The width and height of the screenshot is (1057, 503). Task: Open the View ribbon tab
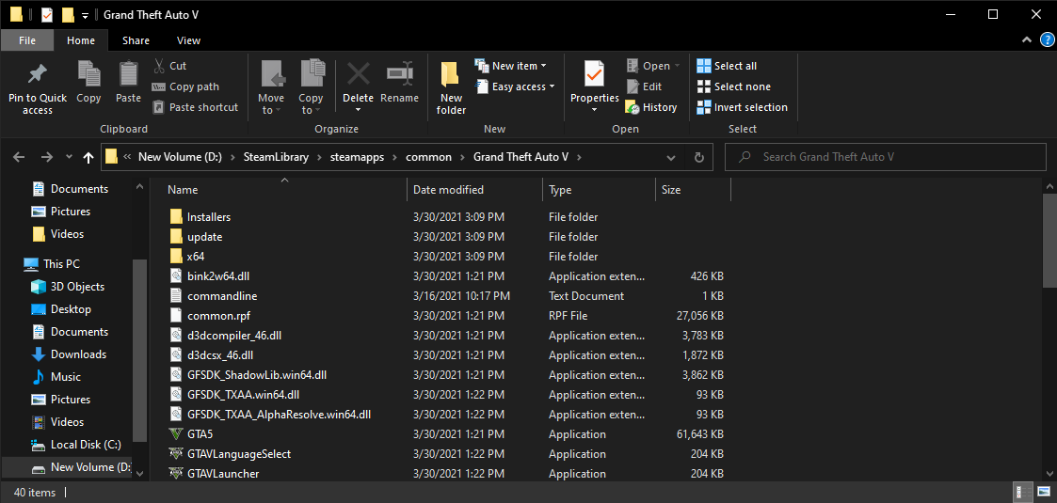(188, 40)
